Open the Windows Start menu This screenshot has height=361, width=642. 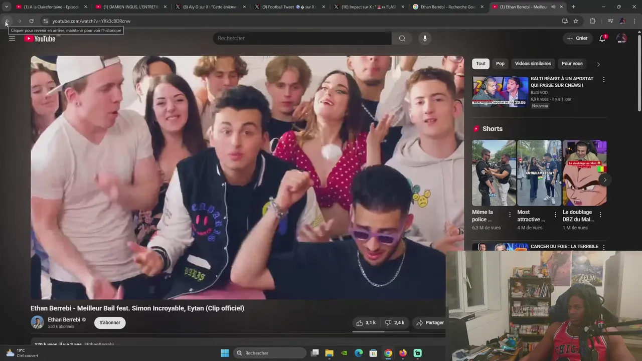pos(225,353)
